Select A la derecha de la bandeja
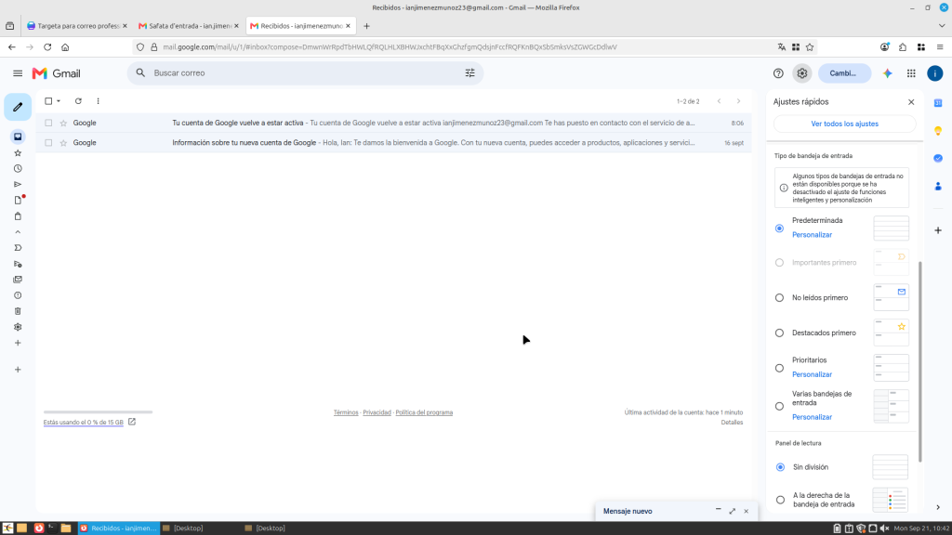This screenshot has width=952, height=535. tap(780, 501)
